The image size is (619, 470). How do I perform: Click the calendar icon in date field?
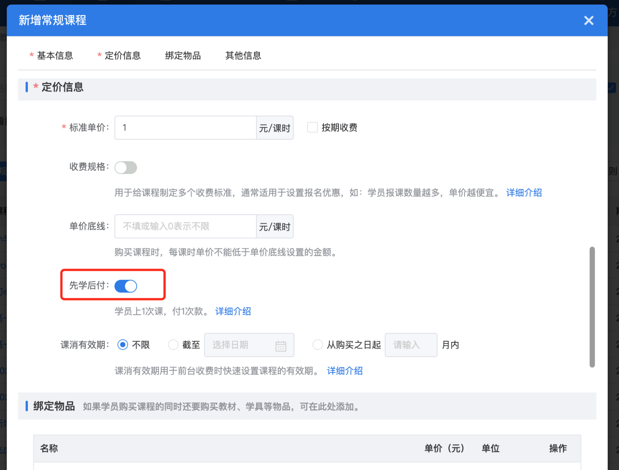click(281, 346)
